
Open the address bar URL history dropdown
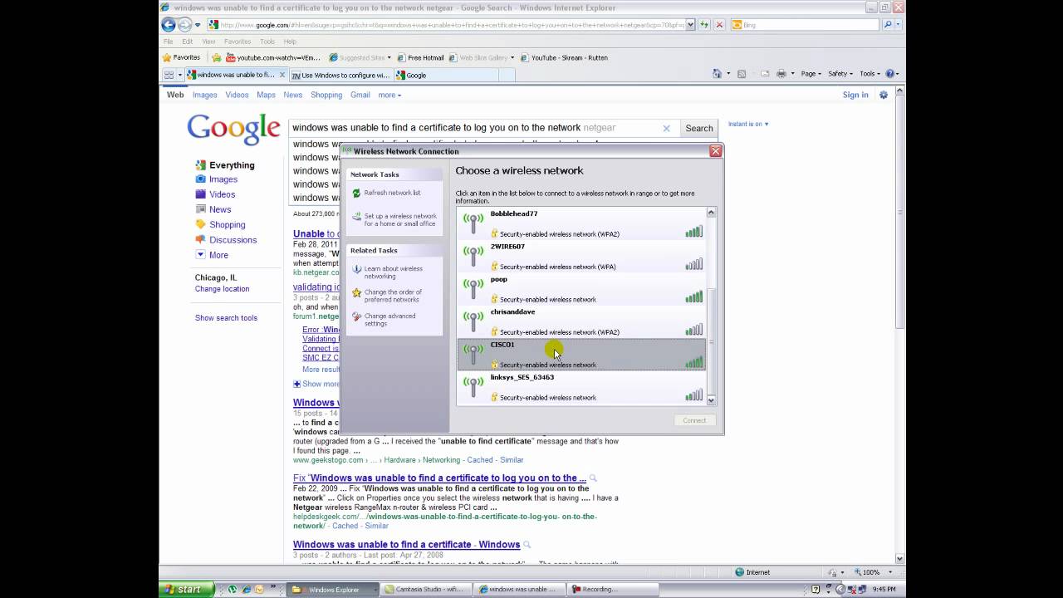(x=690, y=25)
